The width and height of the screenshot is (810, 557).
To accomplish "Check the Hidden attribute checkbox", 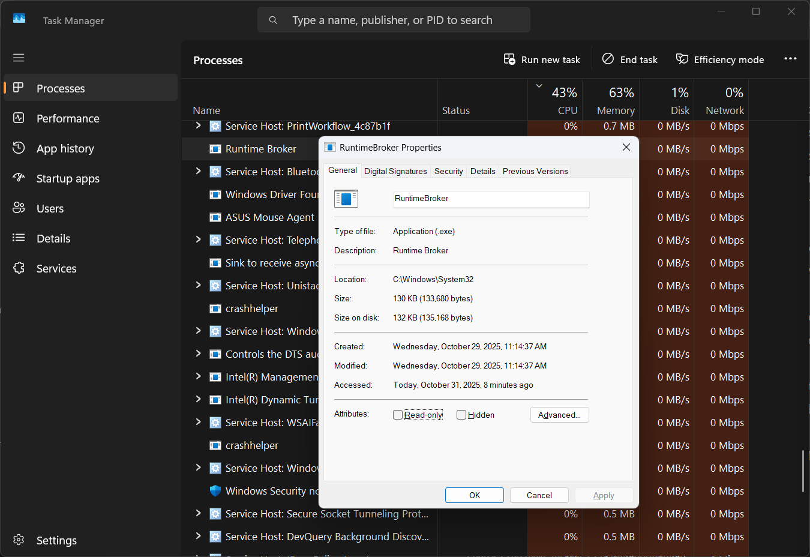I will click(461, 415).
